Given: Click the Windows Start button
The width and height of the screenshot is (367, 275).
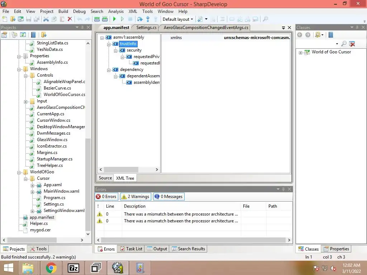Looking at the screenshot, I should click(9, 268).
